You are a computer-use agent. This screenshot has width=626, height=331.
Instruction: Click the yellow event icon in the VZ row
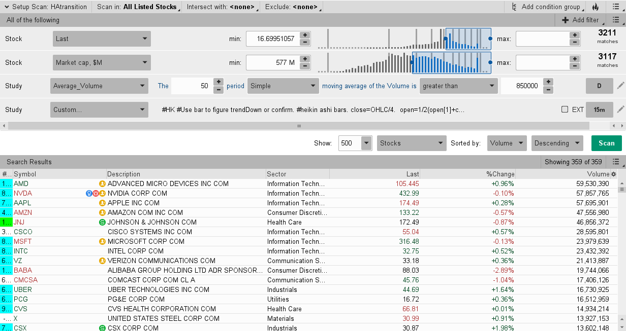pos(102,261)
